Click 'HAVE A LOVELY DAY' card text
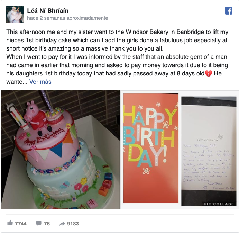 coord(208,140)
